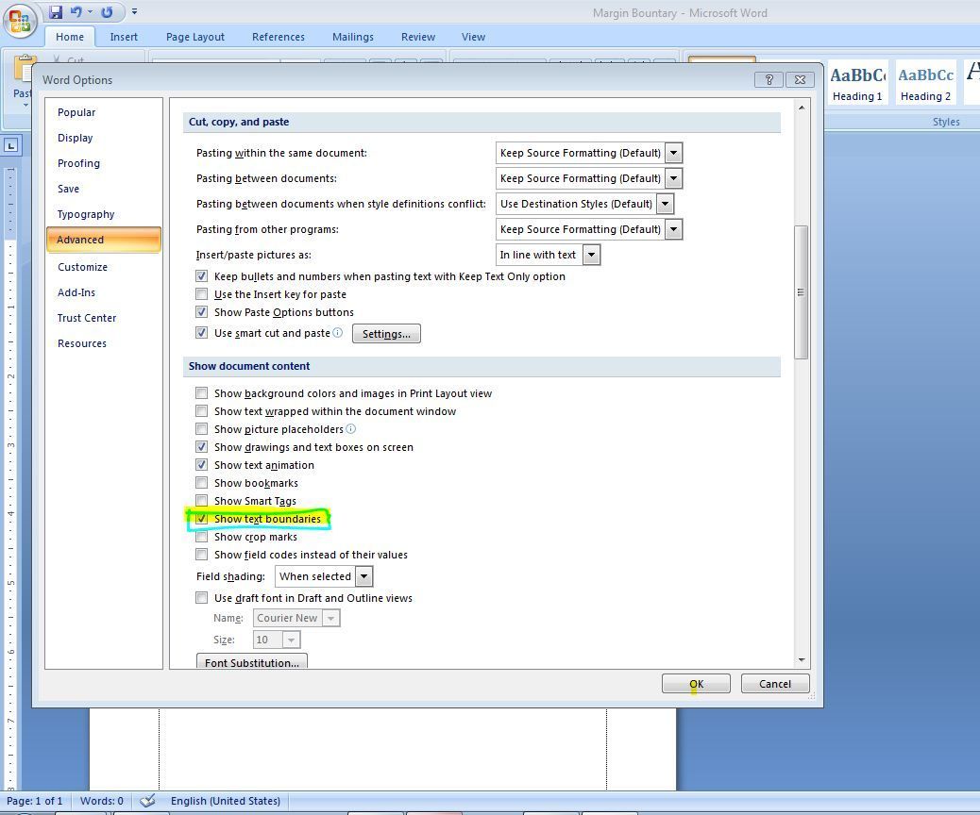Click info icon next to Use smart cut and paste

pos(338,332)
